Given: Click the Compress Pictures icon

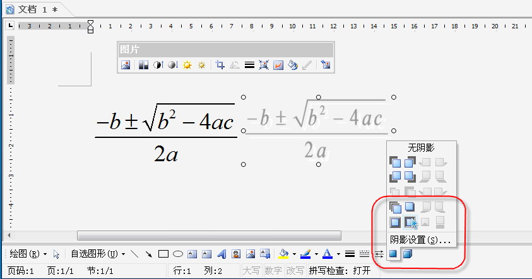Looking at the screenshot, I should 264,65.
